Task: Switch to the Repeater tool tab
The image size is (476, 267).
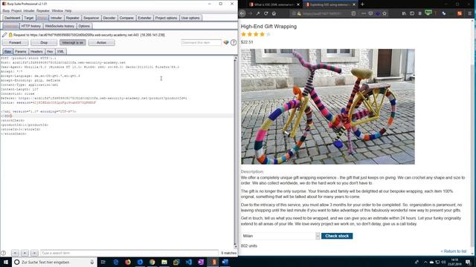Action: 73,18
